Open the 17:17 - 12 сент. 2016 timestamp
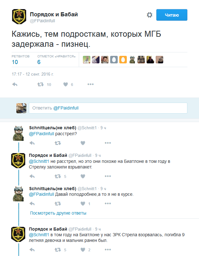This screenshot has width=199, height=256. pyautogui.click(x=33, y=74)
